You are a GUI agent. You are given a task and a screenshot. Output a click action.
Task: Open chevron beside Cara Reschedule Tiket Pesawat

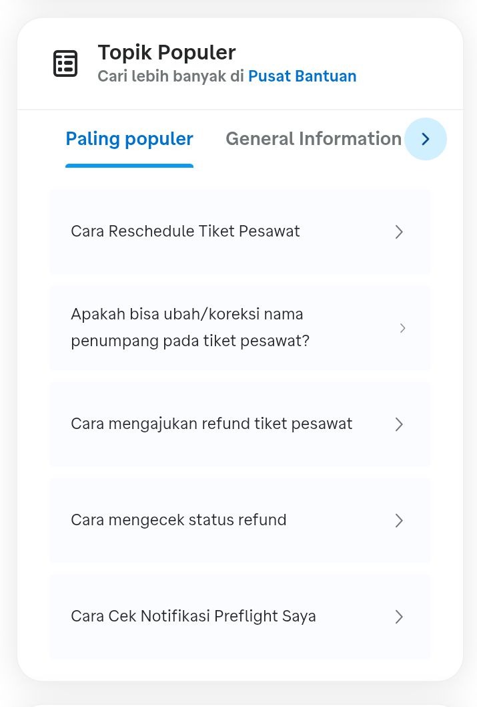point(399,232)
